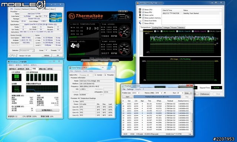The width and height of the screenshot is (237, 142).
Task: Click the OK button in CPU-Z
Action: (x=58, y=55)
